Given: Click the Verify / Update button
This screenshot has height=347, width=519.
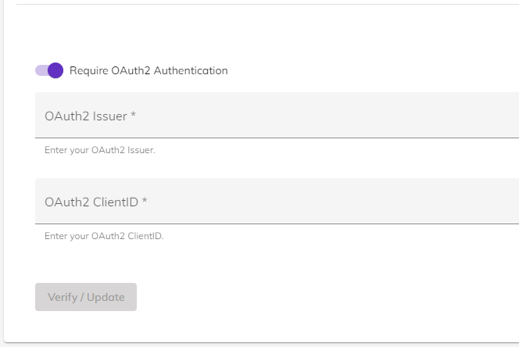Looking at the screenshot, I should (86, 297).
